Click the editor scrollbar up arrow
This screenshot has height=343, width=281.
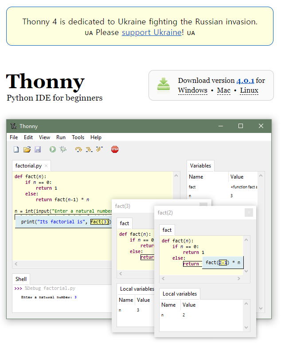coord(176,175)
